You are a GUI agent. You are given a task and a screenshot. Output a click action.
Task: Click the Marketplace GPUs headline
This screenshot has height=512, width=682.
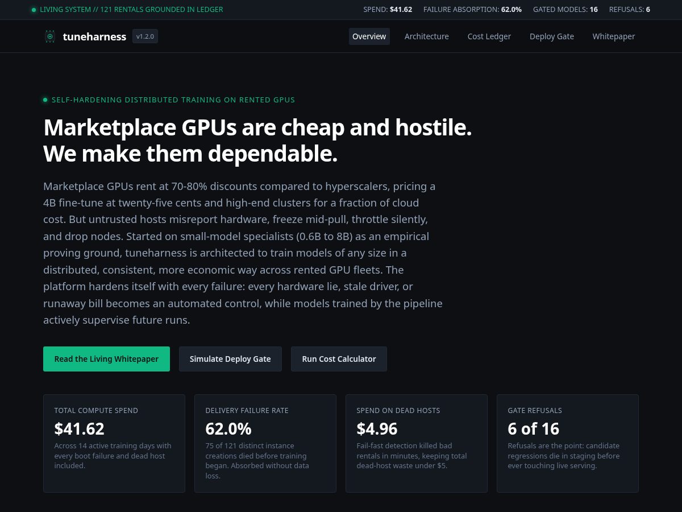(257, 141)
